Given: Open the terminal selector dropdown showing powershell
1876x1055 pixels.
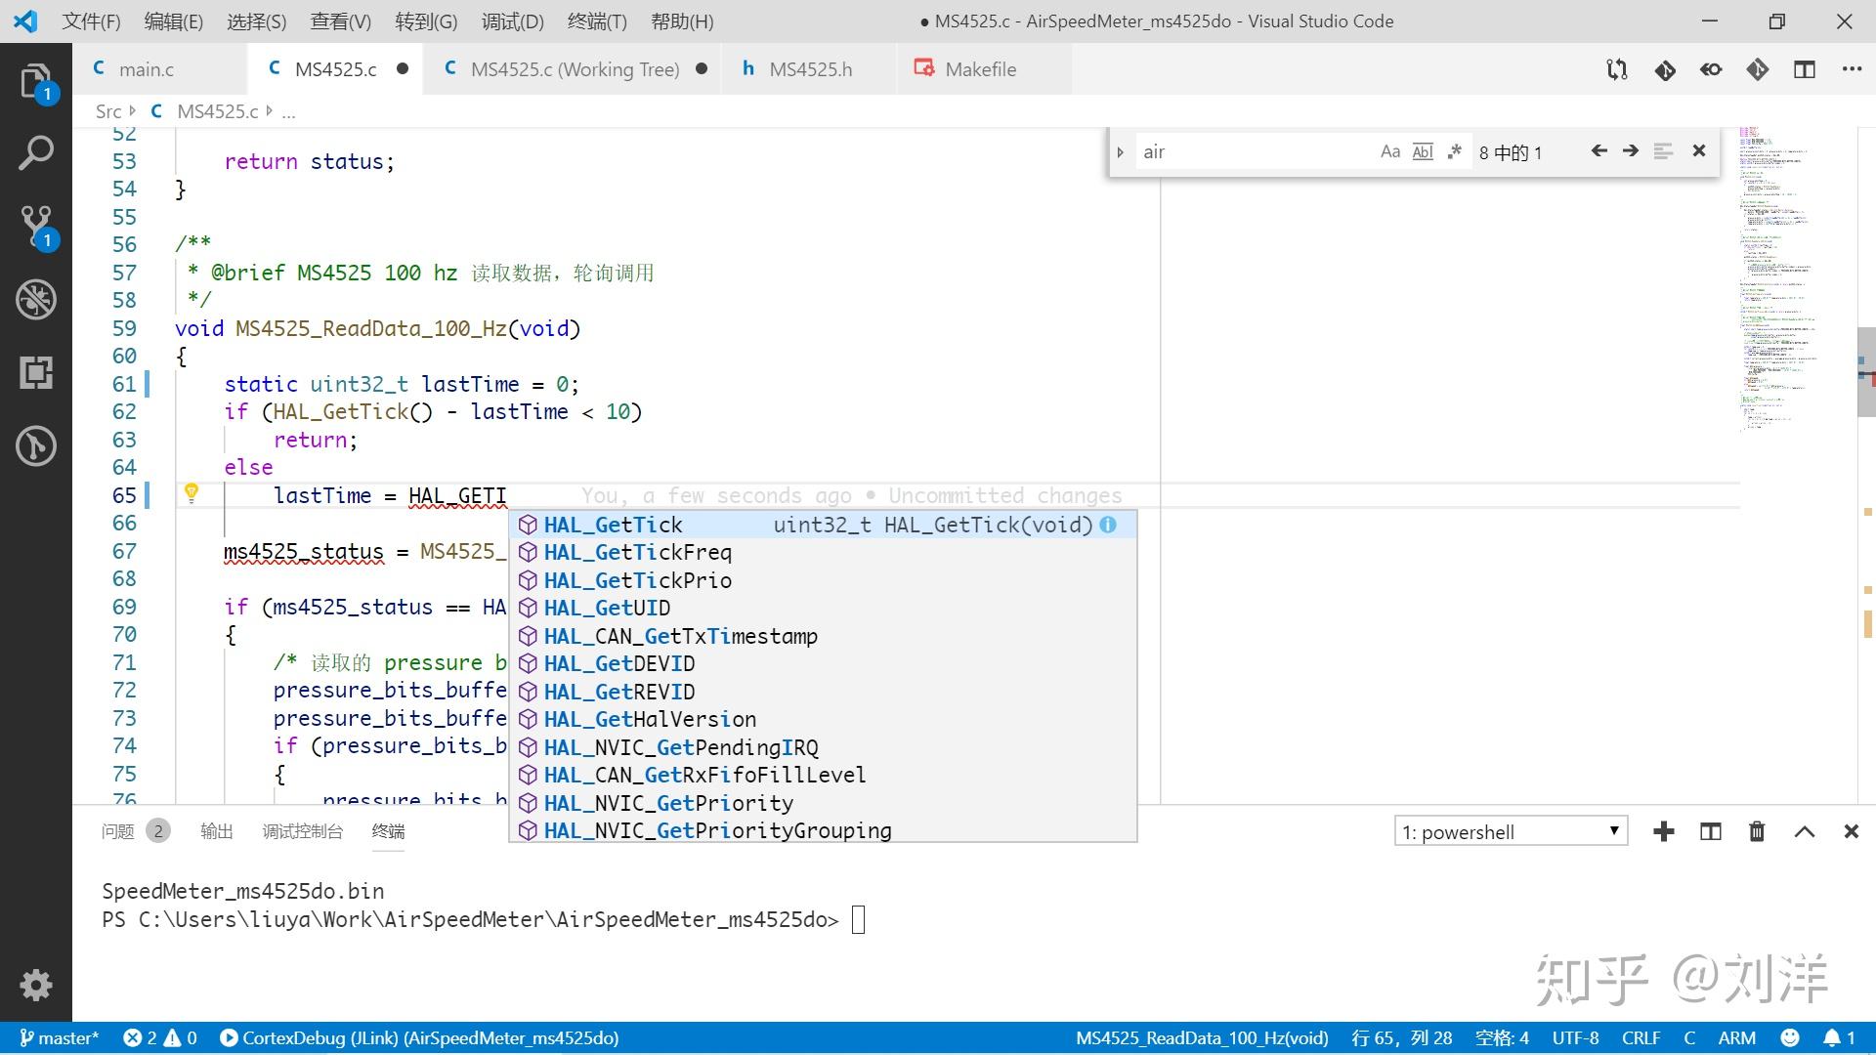Looking at the screenshot, I should click(x=1510, y=831).
